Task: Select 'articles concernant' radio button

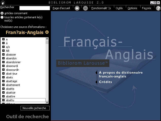Action: (x=2, y=13)
